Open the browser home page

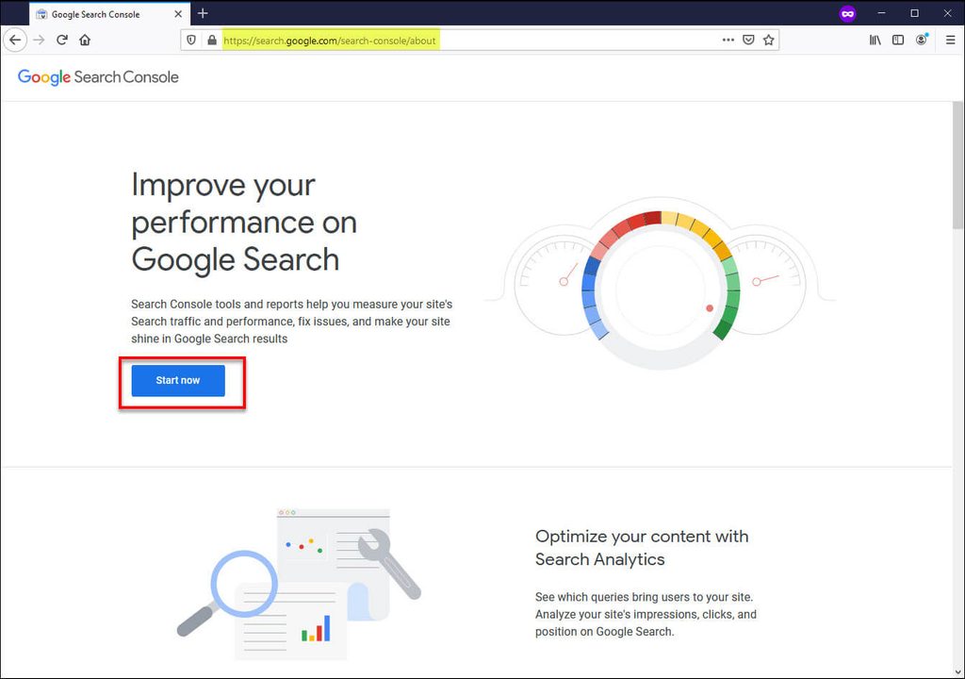tap(85, 40)
